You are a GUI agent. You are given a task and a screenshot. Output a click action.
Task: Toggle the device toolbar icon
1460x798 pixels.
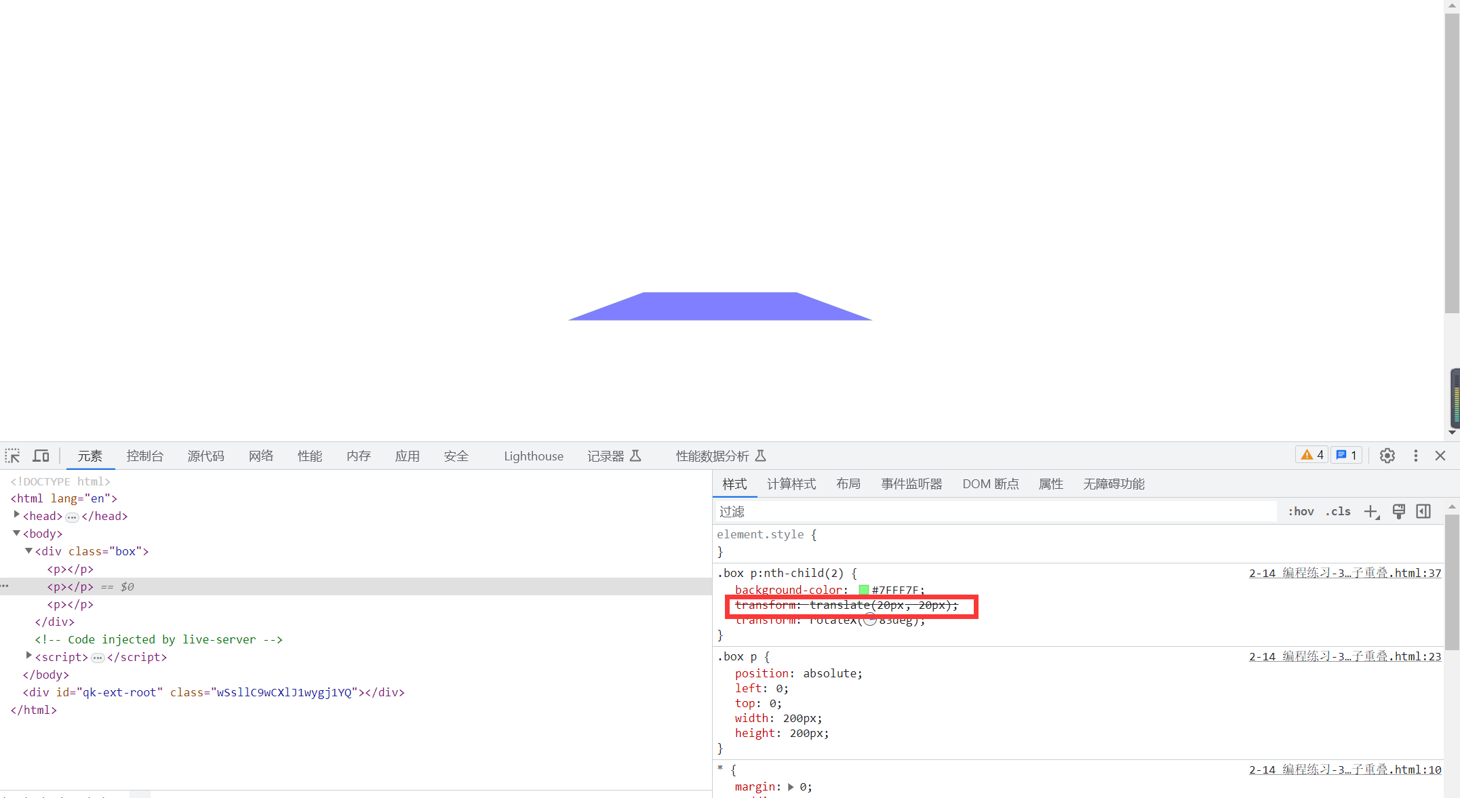coord(41,456)
